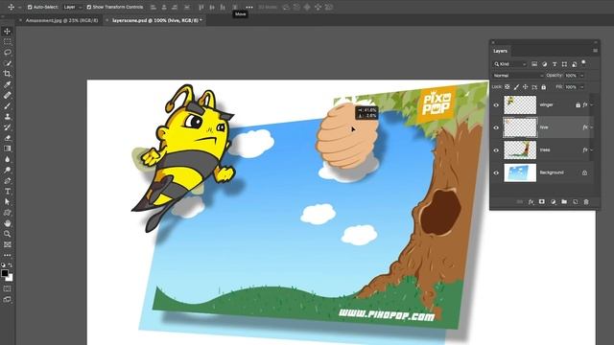This screenshot has height=345, width=614.
Task: Select the Gradient tool
Action: 7,149
